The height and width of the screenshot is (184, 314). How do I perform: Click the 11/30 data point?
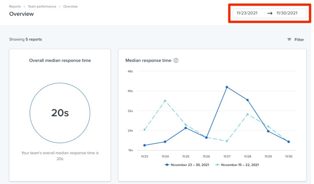[288, 142]
